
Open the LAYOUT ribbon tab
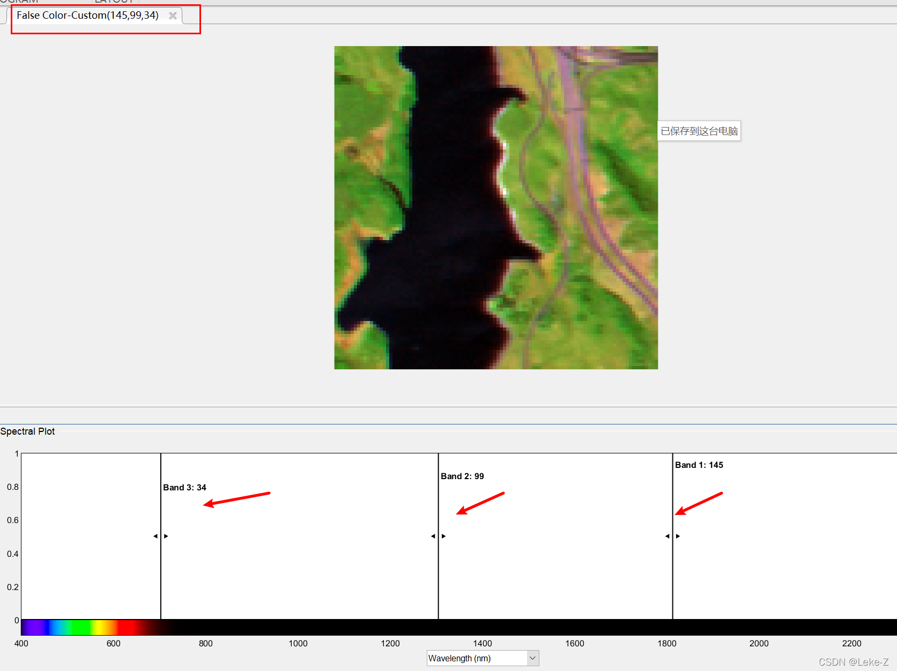pos(114,2)
